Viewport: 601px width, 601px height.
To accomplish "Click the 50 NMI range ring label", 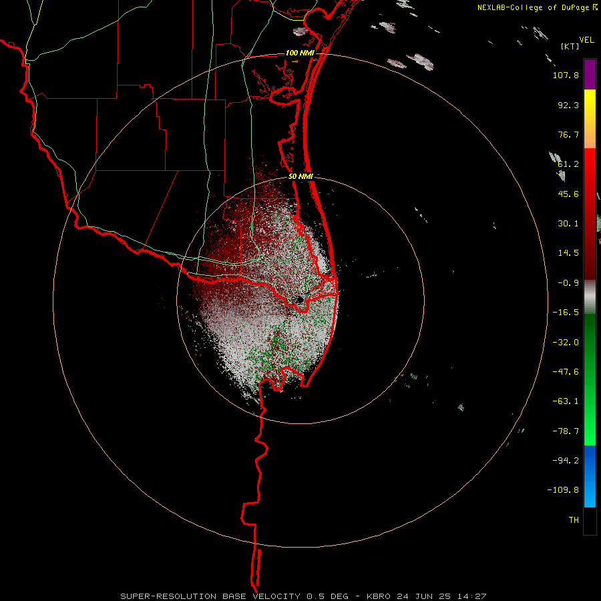I will coord(300,177).
